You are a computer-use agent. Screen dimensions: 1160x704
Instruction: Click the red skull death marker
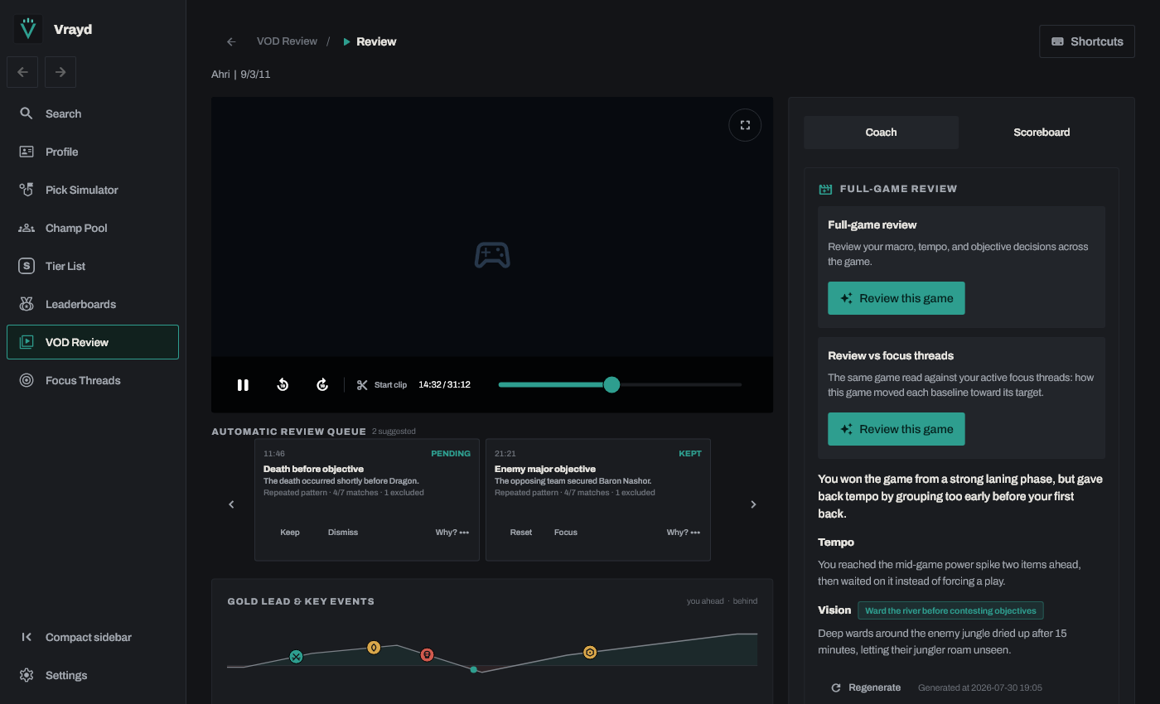(x=427, y=654)
